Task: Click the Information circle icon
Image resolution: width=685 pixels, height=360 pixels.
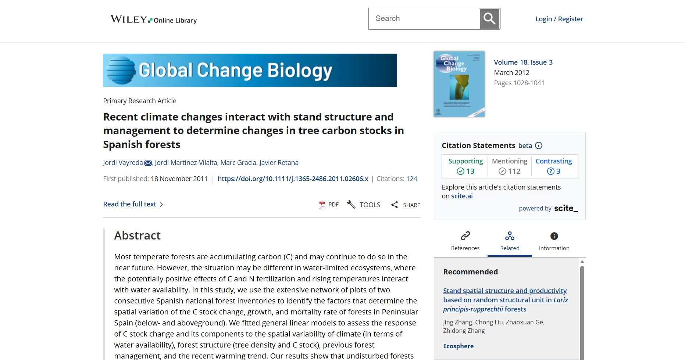Action: click(x=554, y=236)
